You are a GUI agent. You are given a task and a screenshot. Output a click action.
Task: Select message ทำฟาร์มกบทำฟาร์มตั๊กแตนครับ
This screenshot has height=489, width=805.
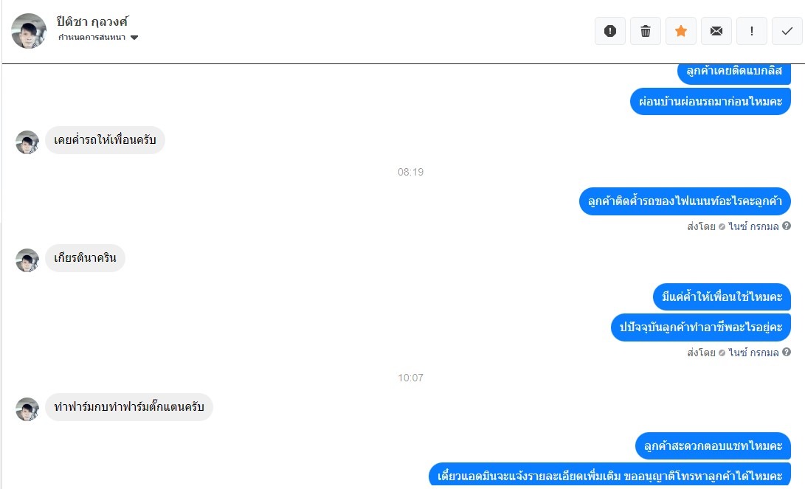point(129,407)
